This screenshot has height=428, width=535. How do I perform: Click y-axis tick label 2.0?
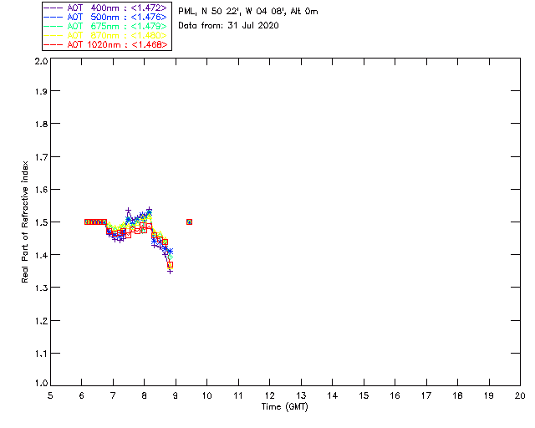(x=41, y=61)
